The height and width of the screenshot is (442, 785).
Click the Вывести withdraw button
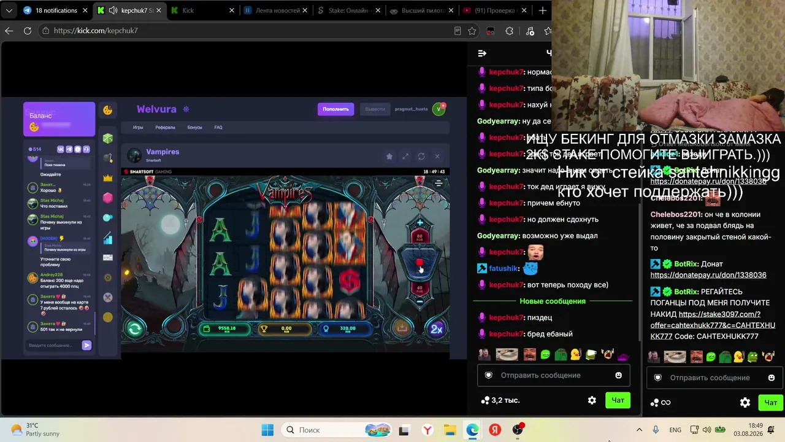pyautogui.click(x=375, y=109)
